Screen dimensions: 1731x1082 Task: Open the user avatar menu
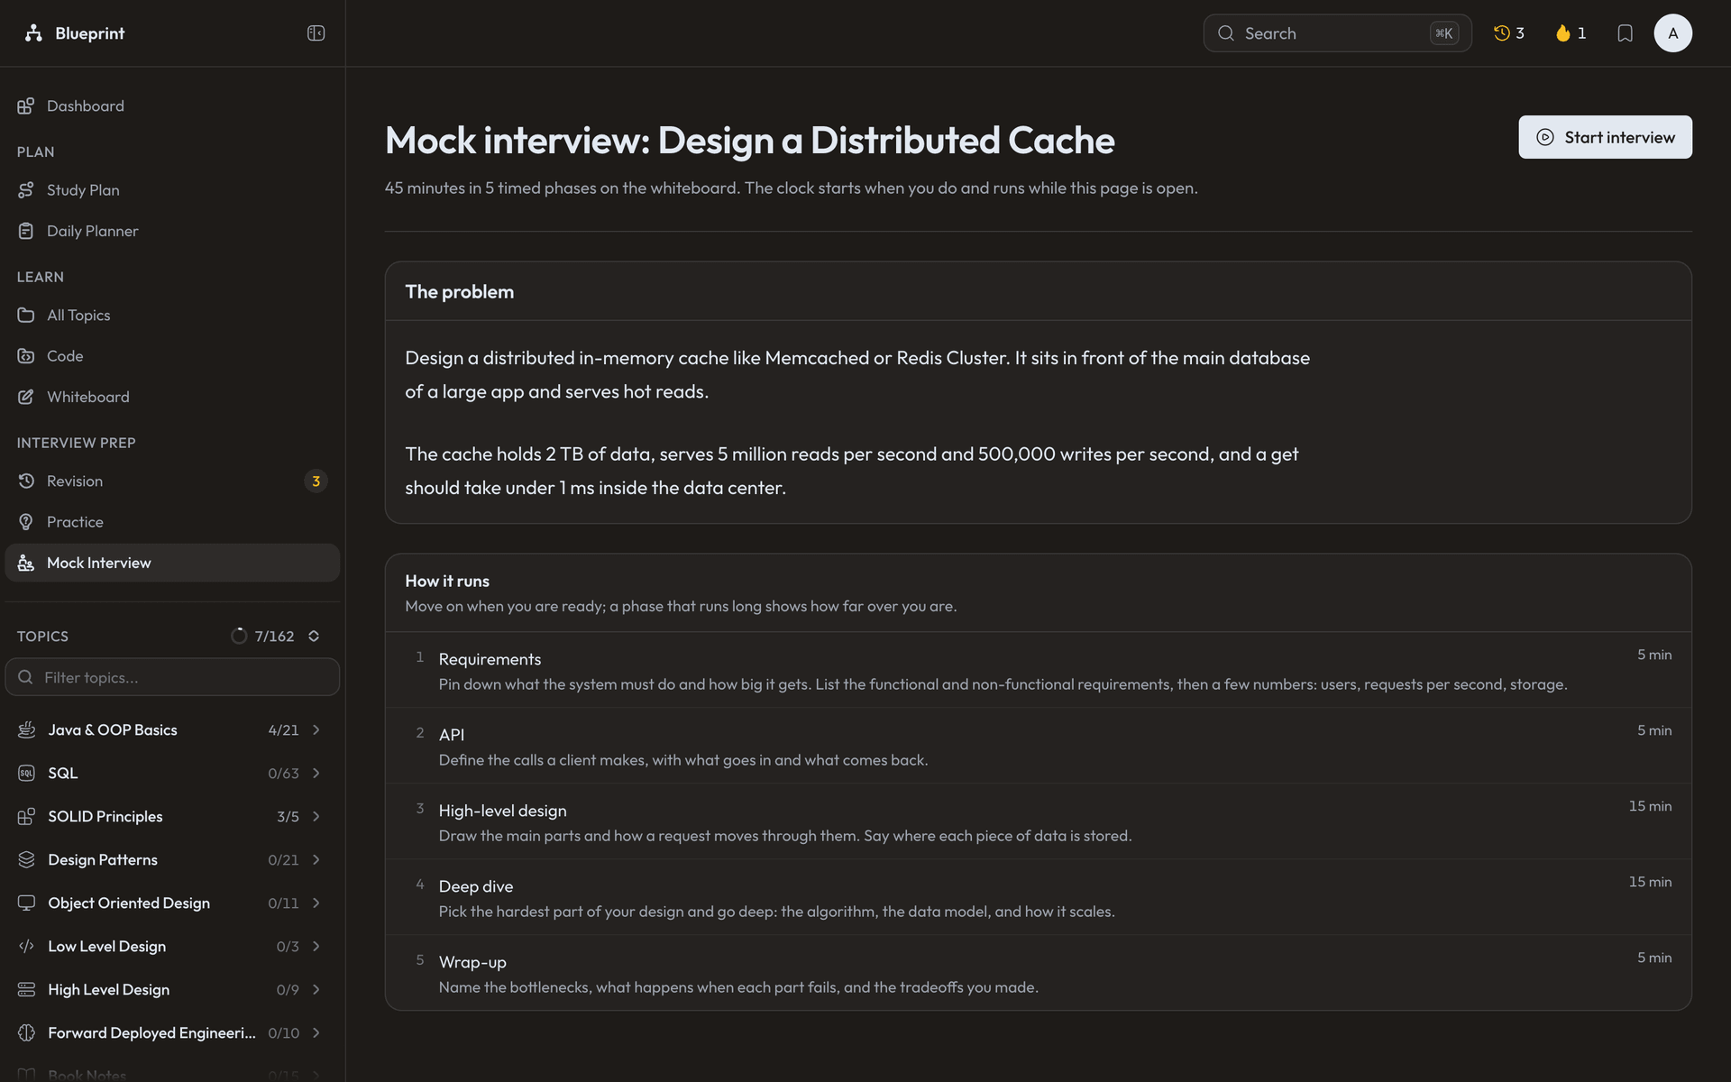pos(1672,33)
